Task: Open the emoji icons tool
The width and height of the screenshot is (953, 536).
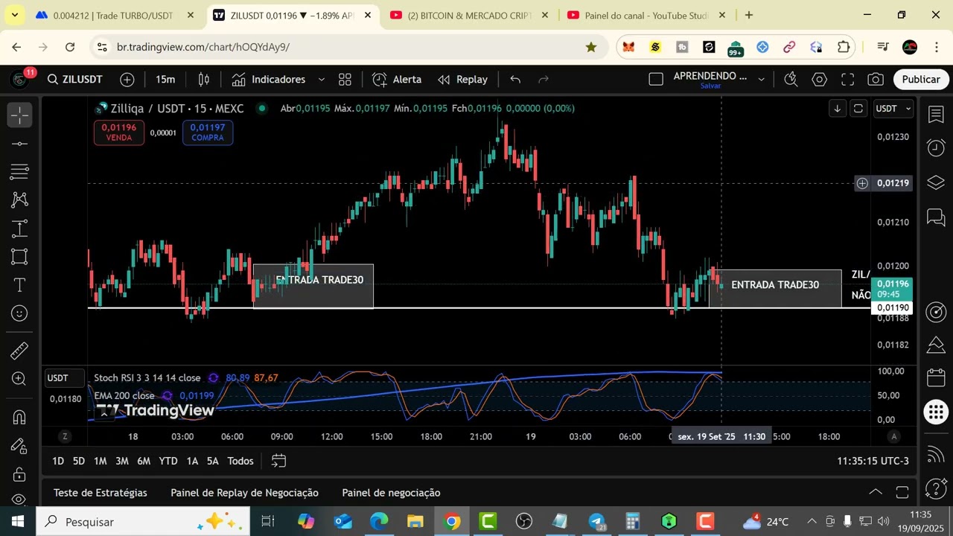Action: 19,313
